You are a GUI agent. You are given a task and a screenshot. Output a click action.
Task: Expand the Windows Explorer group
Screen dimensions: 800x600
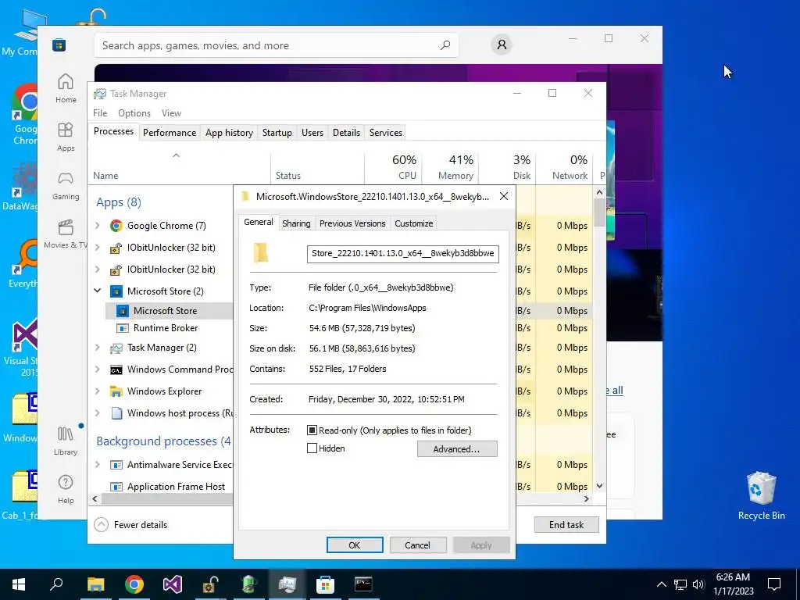coord(98,391)
